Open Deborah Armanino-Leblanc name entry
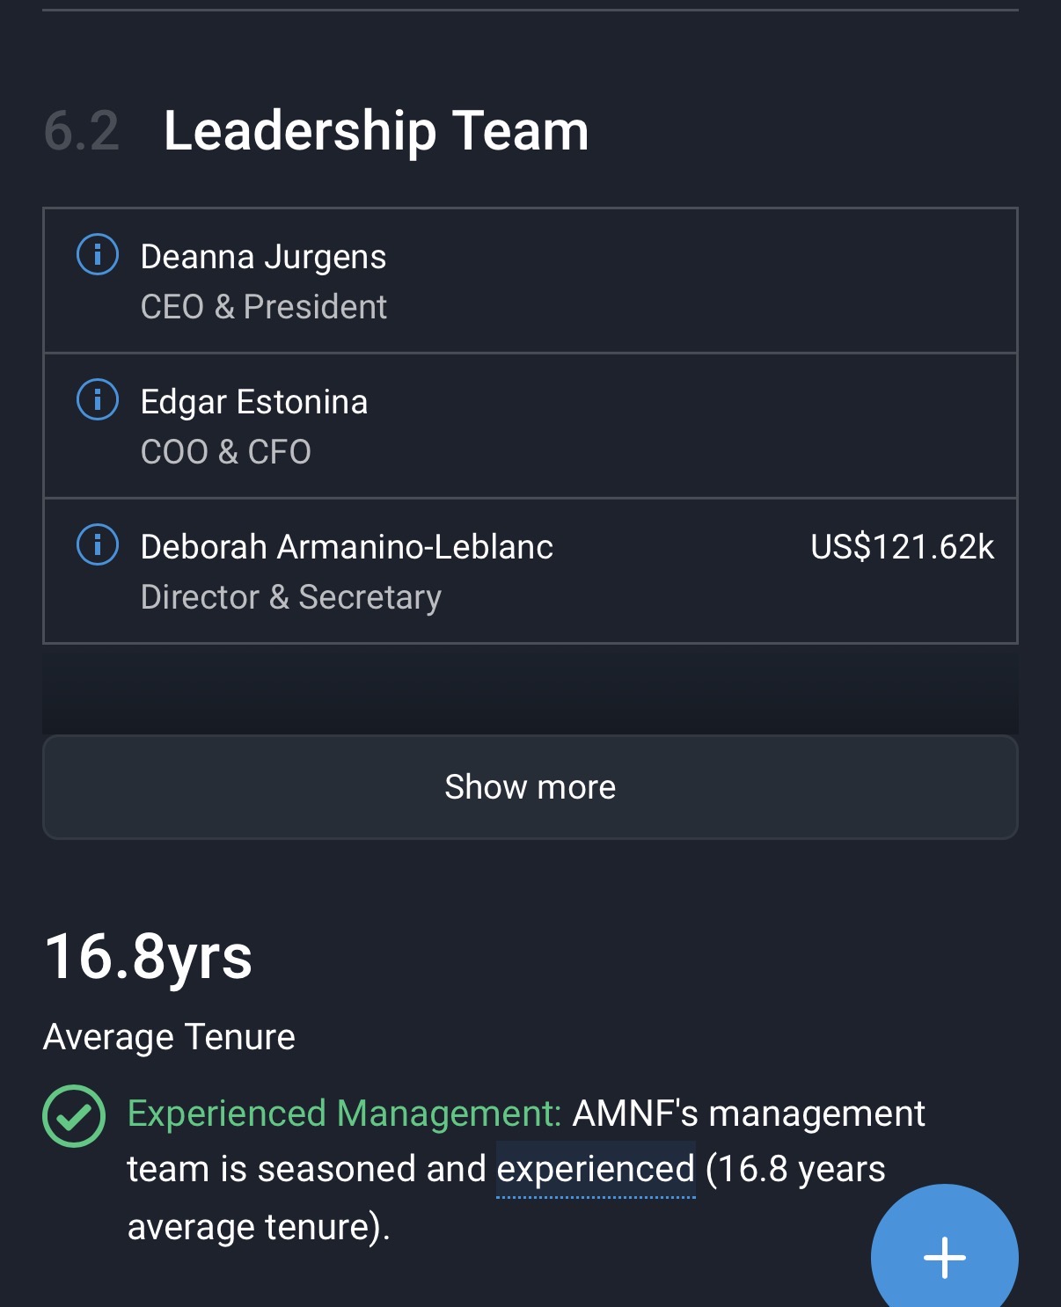The height and width of the screenshot is (1307, 1061). click(x=347, y=547)
